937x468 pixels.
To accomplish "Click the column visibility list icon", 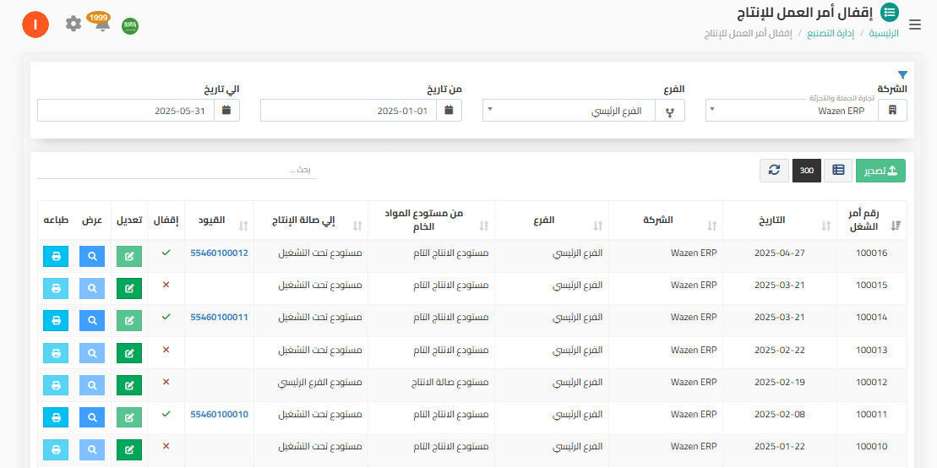I will (838, 171).
